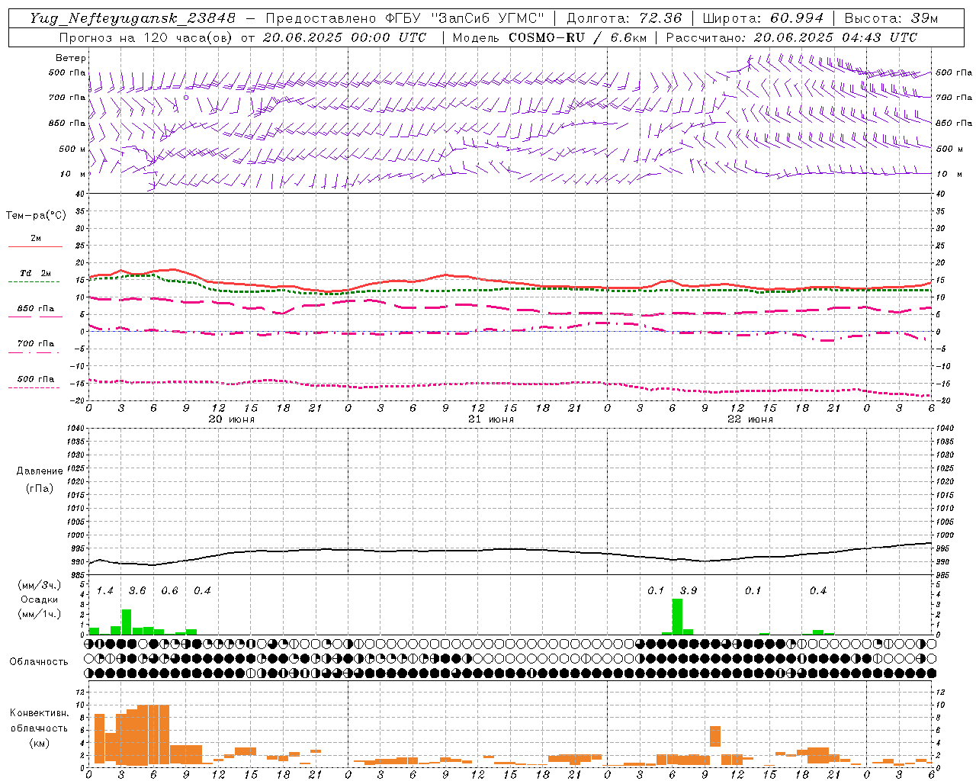Click the "20 июня" date label
Screen dimensions: 976x781
click(232, 419)
